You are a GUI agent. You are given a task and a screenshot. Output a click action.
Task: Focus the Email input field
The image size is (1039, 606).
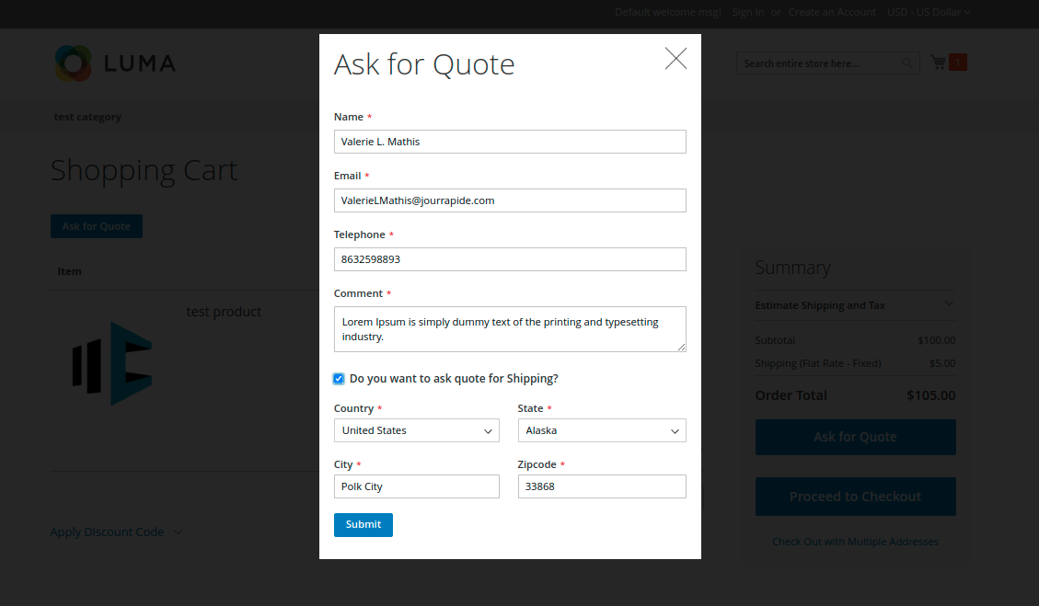coord(510,200)
